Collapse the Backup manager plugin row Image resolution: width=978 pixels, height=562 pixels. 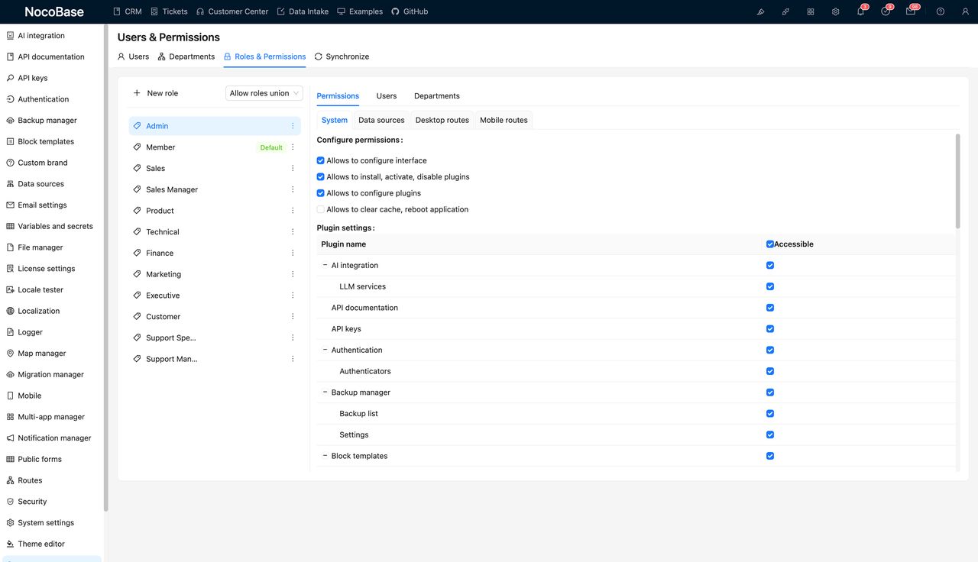click(325, 392)
